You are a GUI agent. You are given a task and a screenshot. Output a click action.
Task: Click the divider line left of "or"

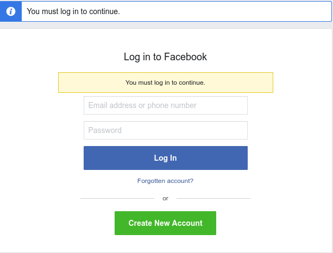(117, 198)
